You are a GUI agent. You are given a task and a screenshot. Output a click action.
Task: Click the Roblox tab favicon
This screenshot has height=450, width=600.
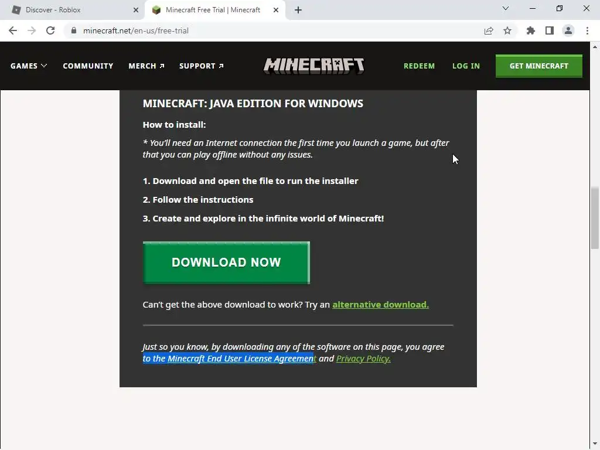16,10
